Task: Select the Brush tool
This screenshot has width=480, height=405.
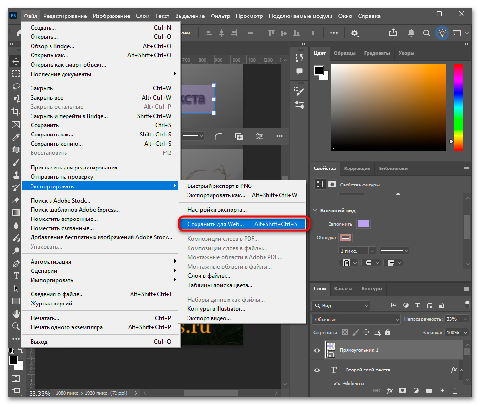Action: (x=16, y=162)
